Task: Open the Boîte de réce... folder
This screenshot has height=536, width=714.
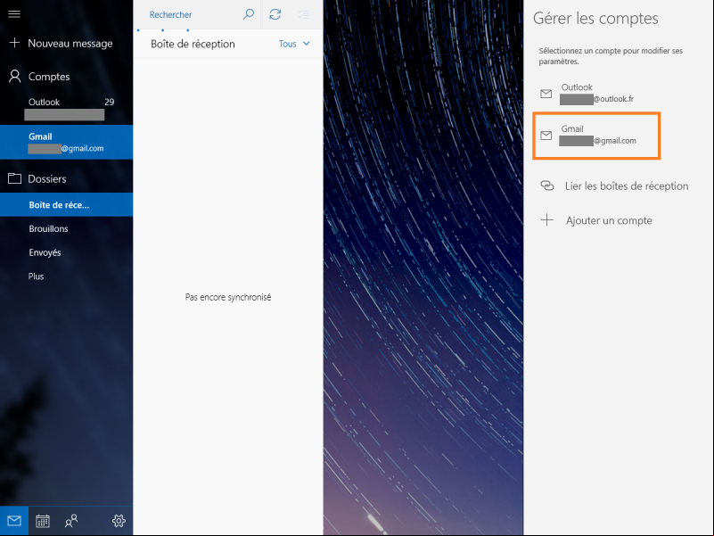Action: coord(67,204)
